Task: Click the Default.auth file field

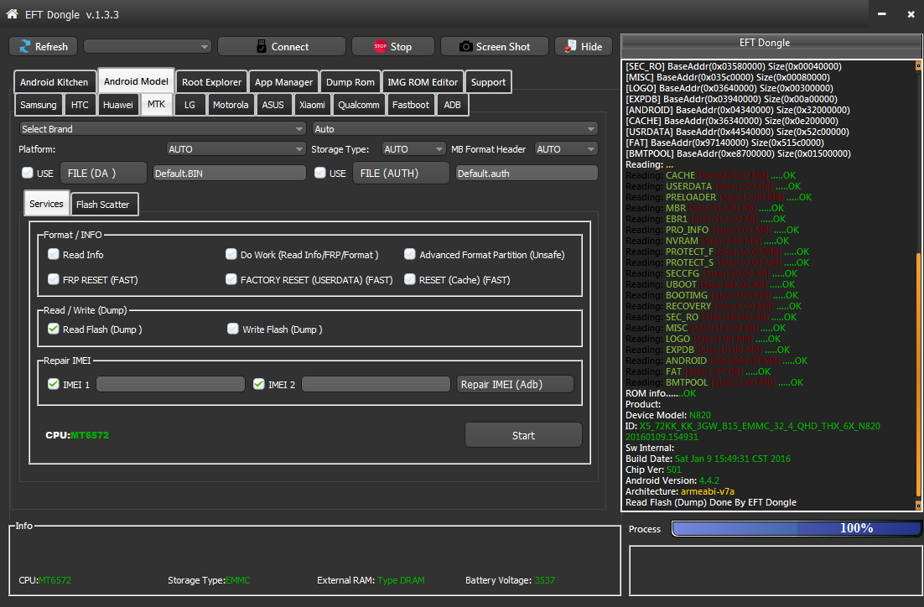Action: [527, 174]
